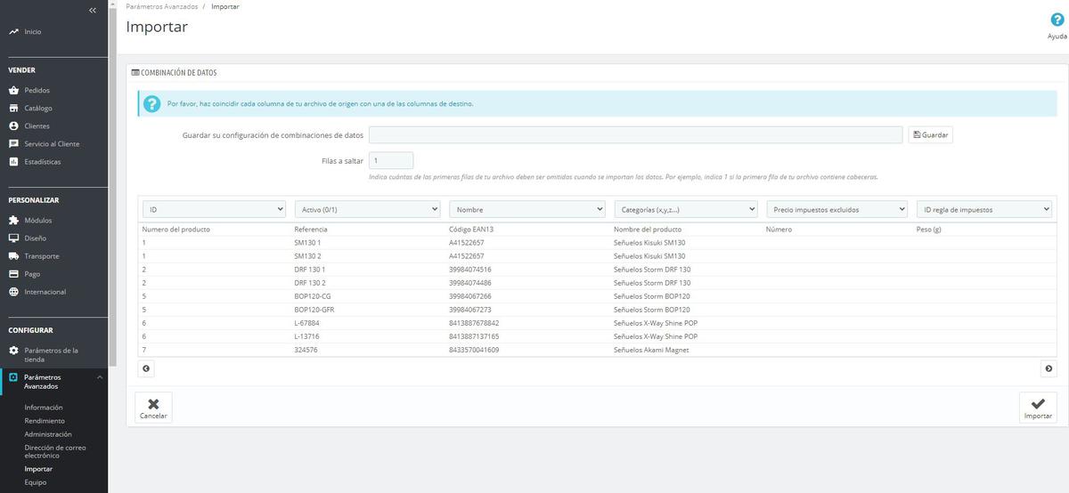Cancel the import with Cancelar button
Screen dimensions: 1069x493
(x=153, y=408)
